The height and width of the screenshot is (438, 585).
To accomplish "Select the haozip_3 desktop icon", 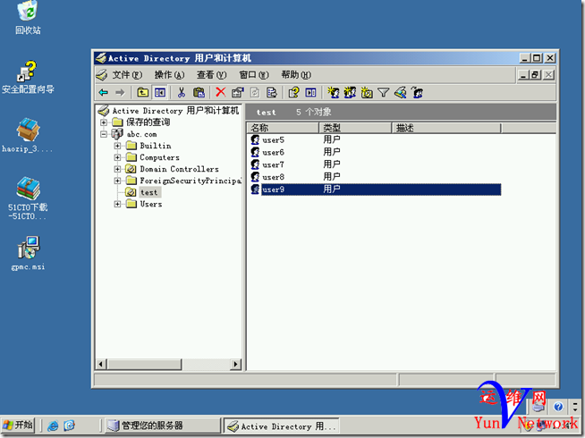I will click(28, 135).
